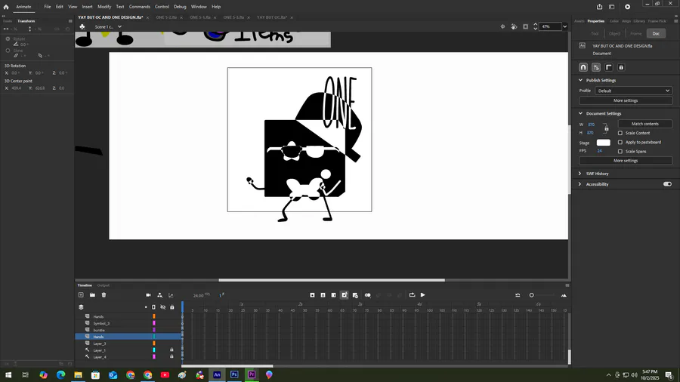Click More settings under Publish Settings
This screenshot has width=680, height=382.
(x=626, y=100)
